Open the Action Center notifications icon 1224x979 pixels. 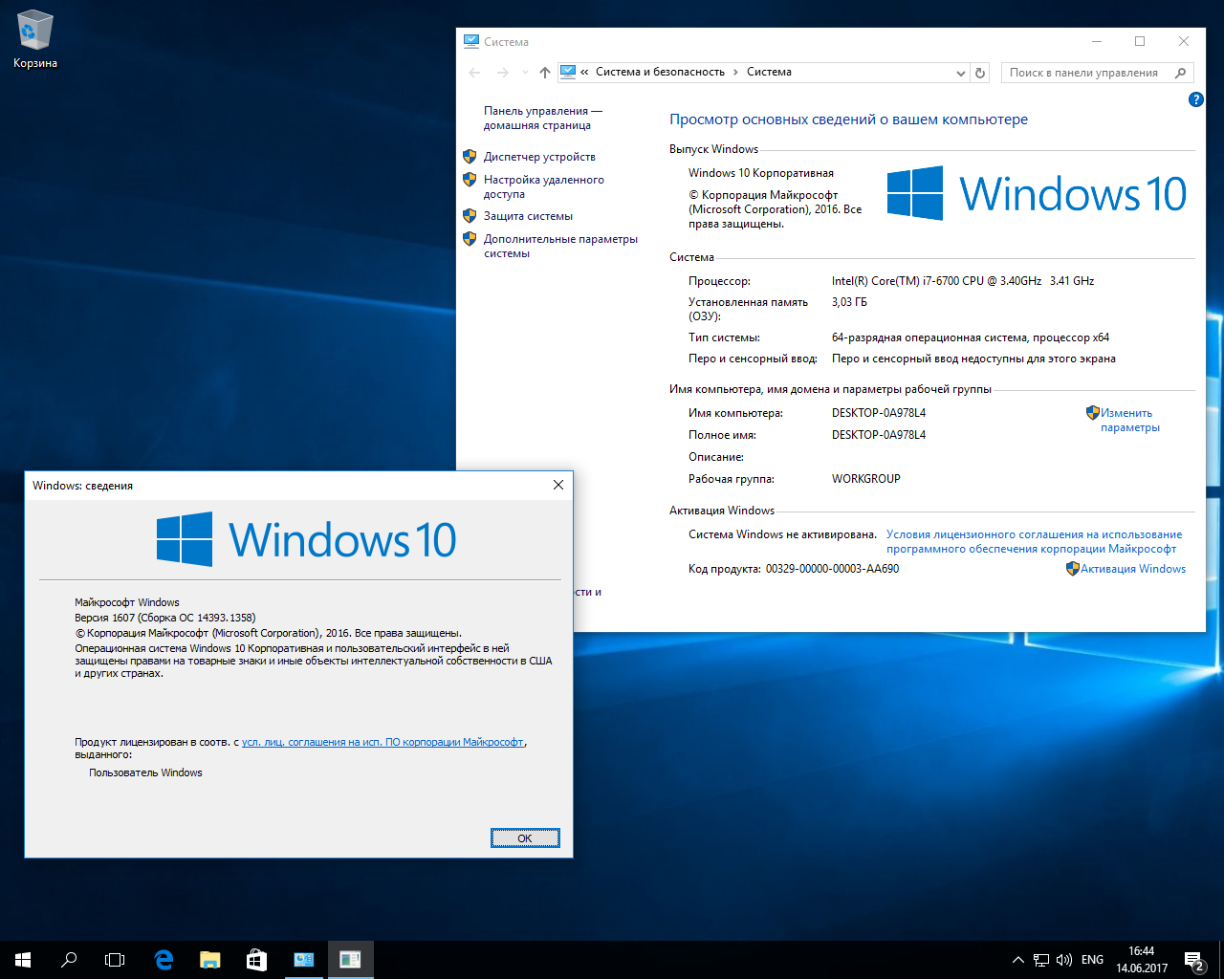pos(1193,960)
